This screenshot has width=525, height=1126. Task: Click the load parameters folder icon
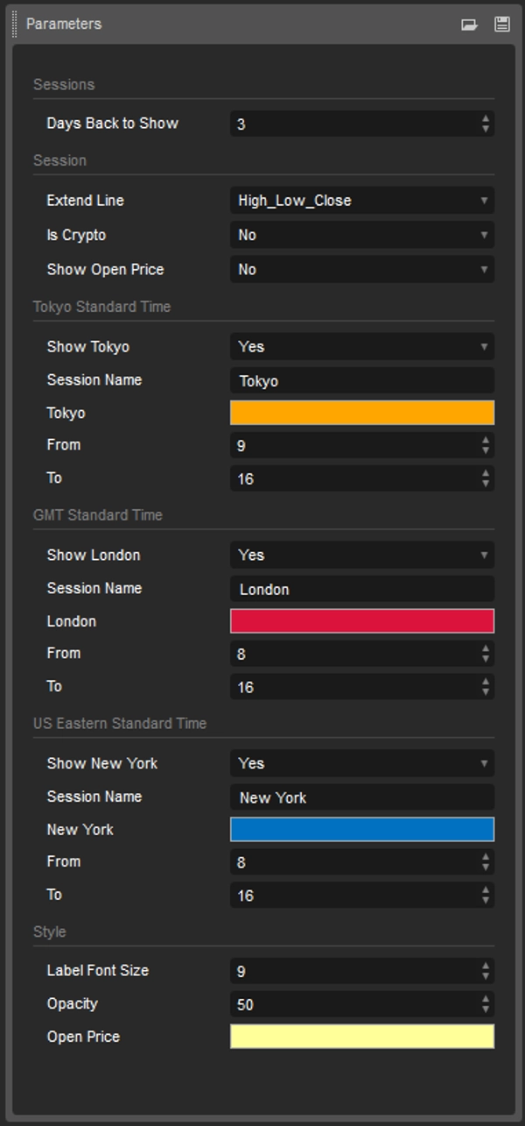[469, 25]
